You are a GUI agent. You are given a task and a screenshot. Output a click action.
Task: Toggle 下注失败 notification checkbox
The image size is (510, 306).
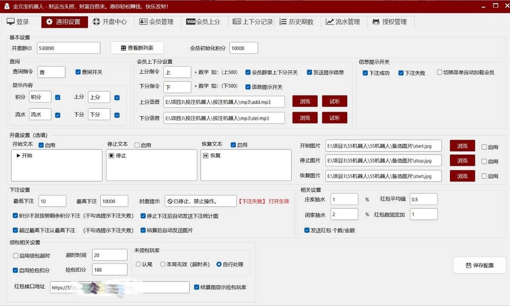coord(401,73)
